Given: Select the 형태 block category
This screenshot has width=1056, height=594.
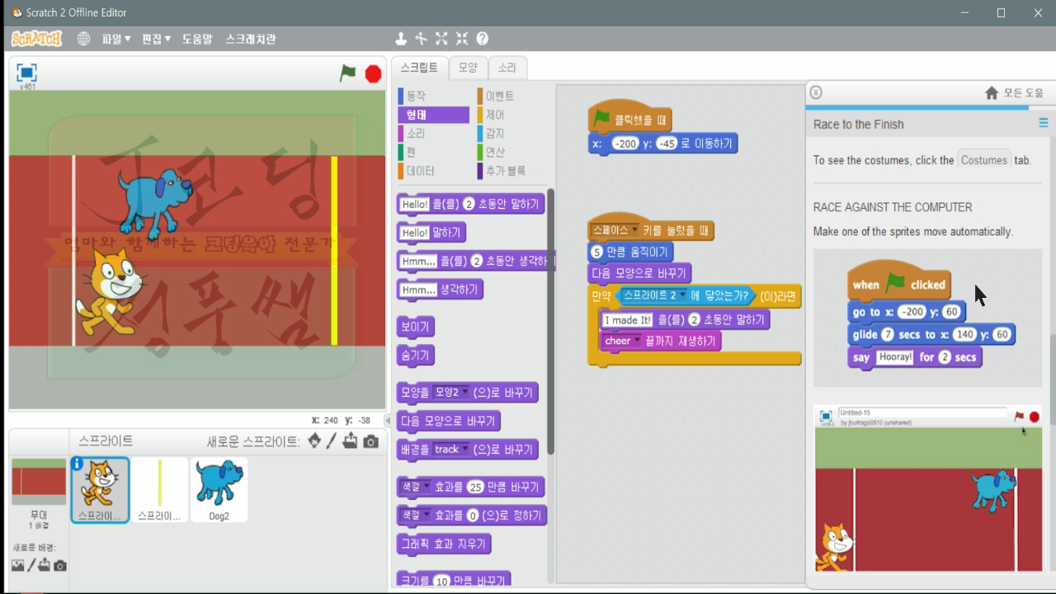Looking at the screenshot, I should 433,115.
